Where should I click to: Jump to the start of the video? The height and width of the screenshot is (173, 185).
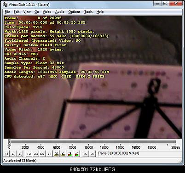29,154
